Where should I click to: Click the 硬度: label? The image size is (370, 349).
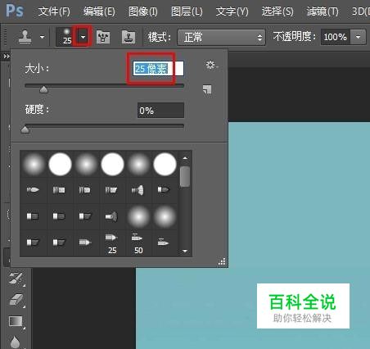tap(37, 110)
